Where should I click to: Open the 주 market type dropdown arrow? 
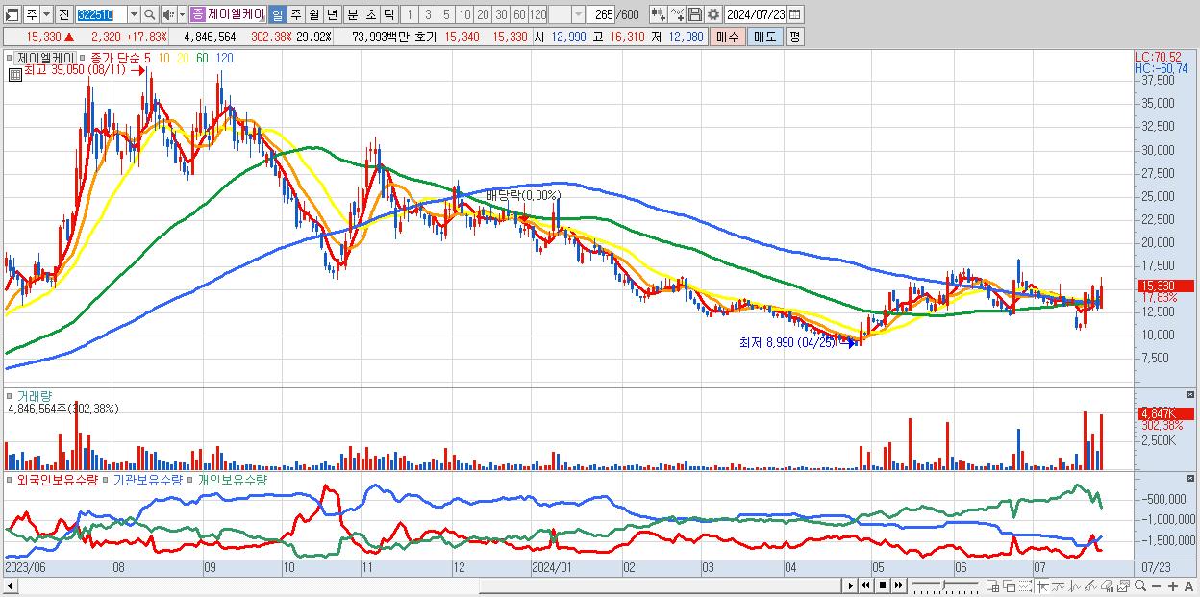point(46,14)
